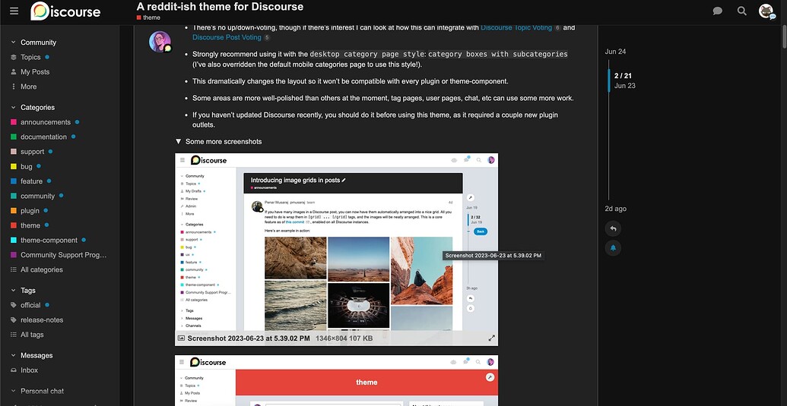Open the Inbox under Messages

click(x=29, y=370)
